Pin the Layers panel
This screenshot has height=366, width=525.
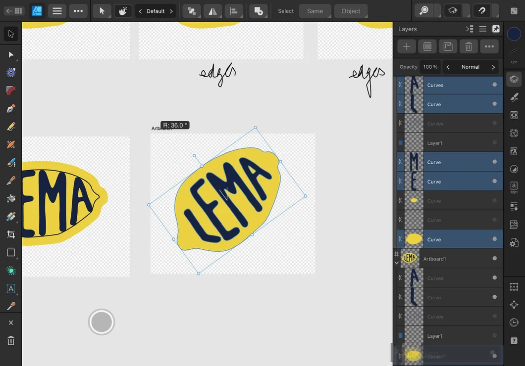496,29
